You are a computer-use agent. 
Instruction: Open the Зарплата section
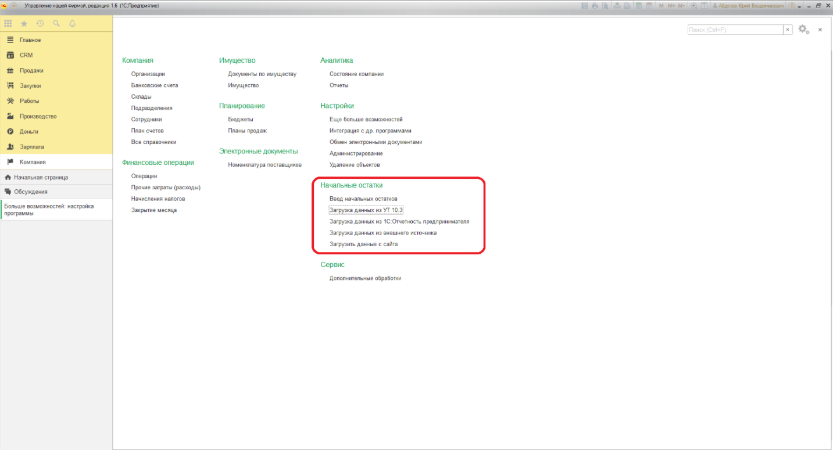tap(56, 147)
